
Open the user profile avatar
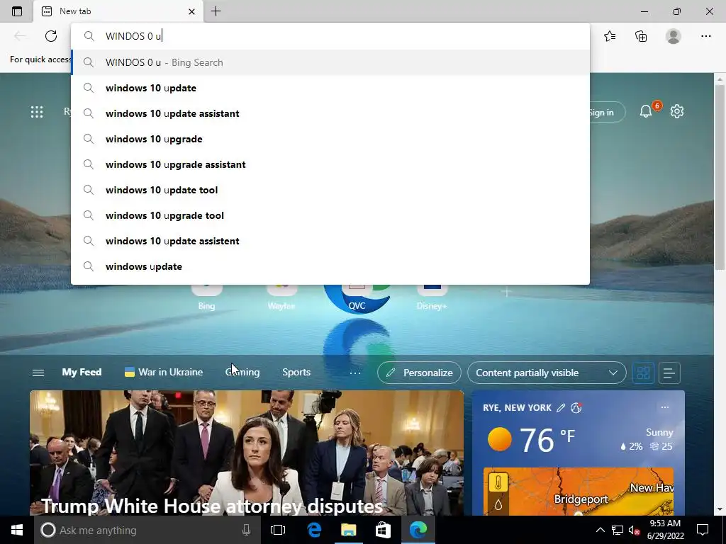click(674, 36)
